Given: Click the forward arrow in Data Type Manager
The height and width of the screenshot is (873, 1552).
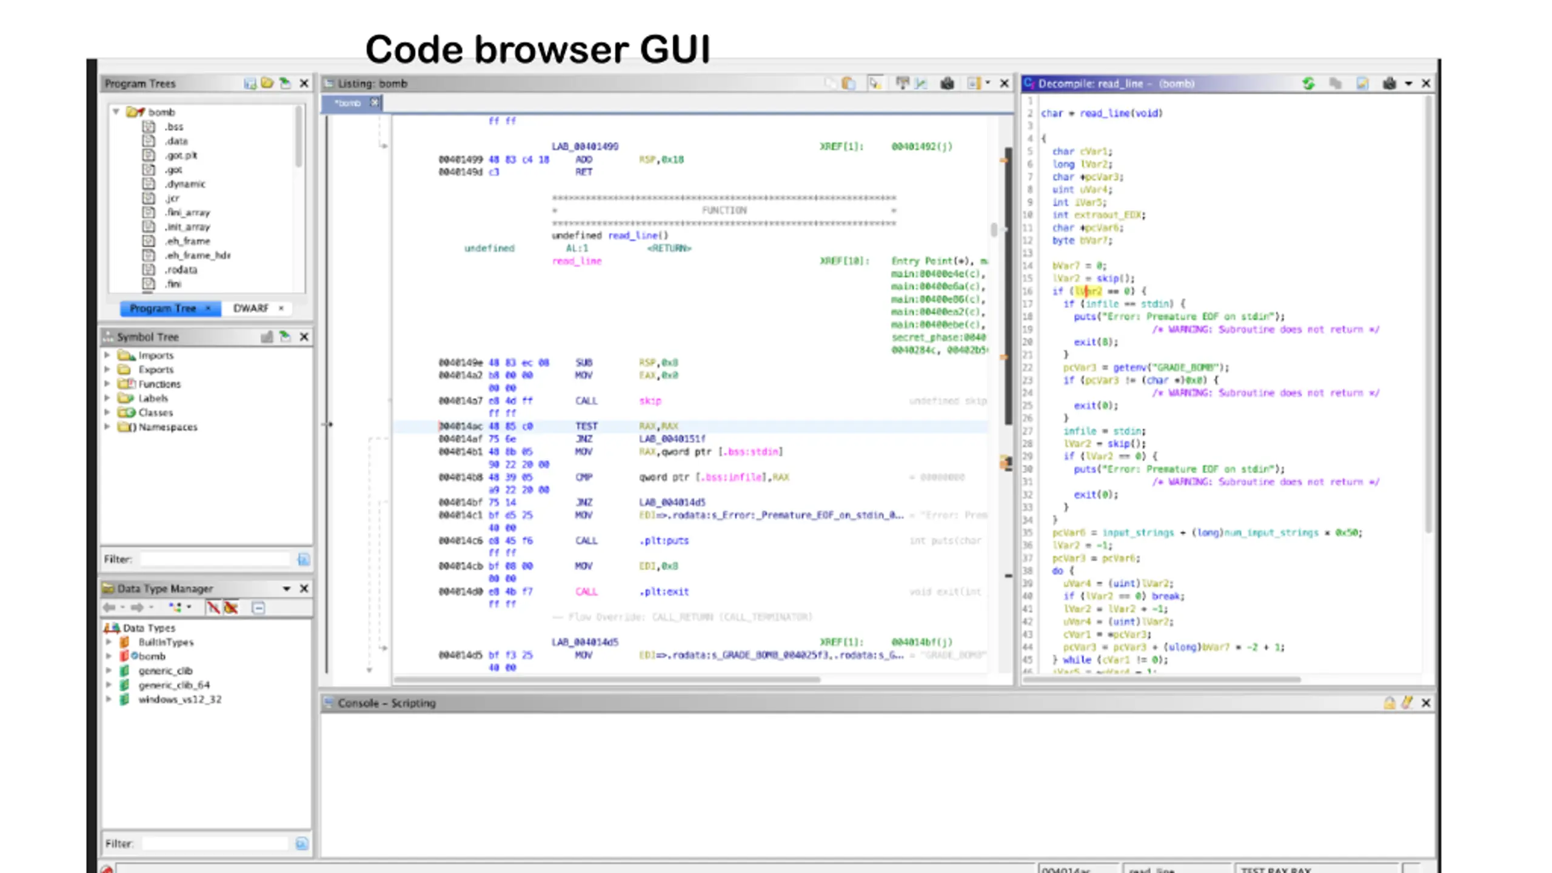Looking at the screenshot, I should pyautogui.click(x=137, y=607).
